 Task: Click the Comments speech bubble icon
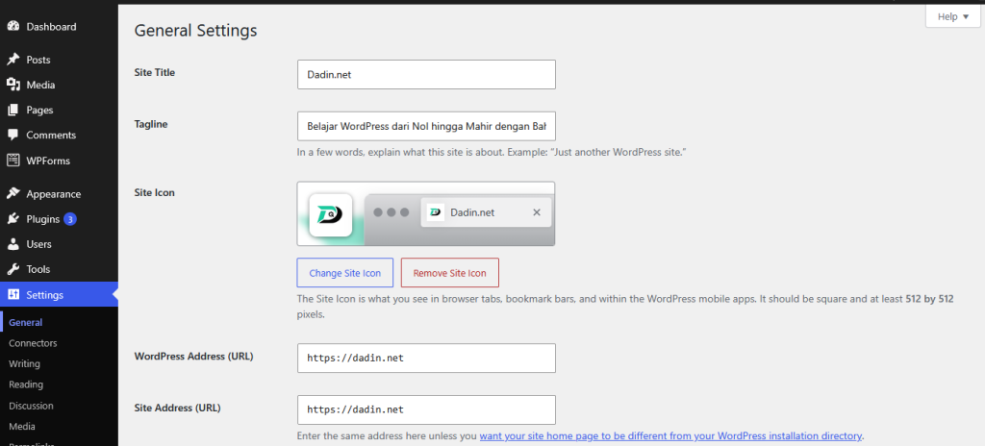(x=13, y=136)
